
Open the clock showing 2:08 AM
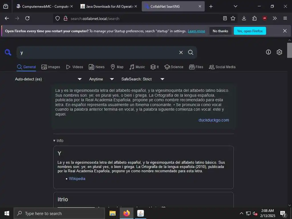tap(267, 213)
